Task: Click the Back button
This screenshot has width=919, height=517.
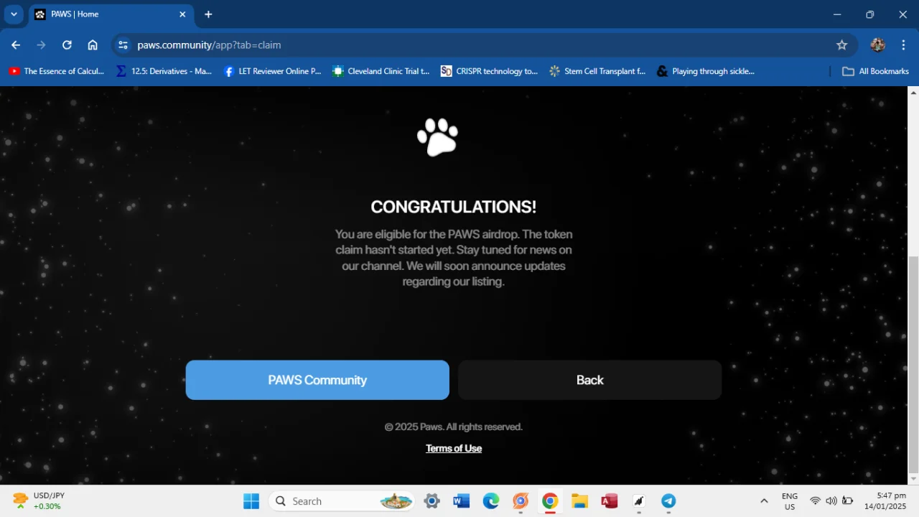Action: pyautogui.click(x=589, y=380)
